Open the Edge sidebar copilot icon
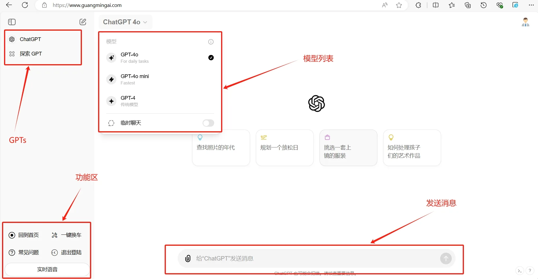 (515, 5)
